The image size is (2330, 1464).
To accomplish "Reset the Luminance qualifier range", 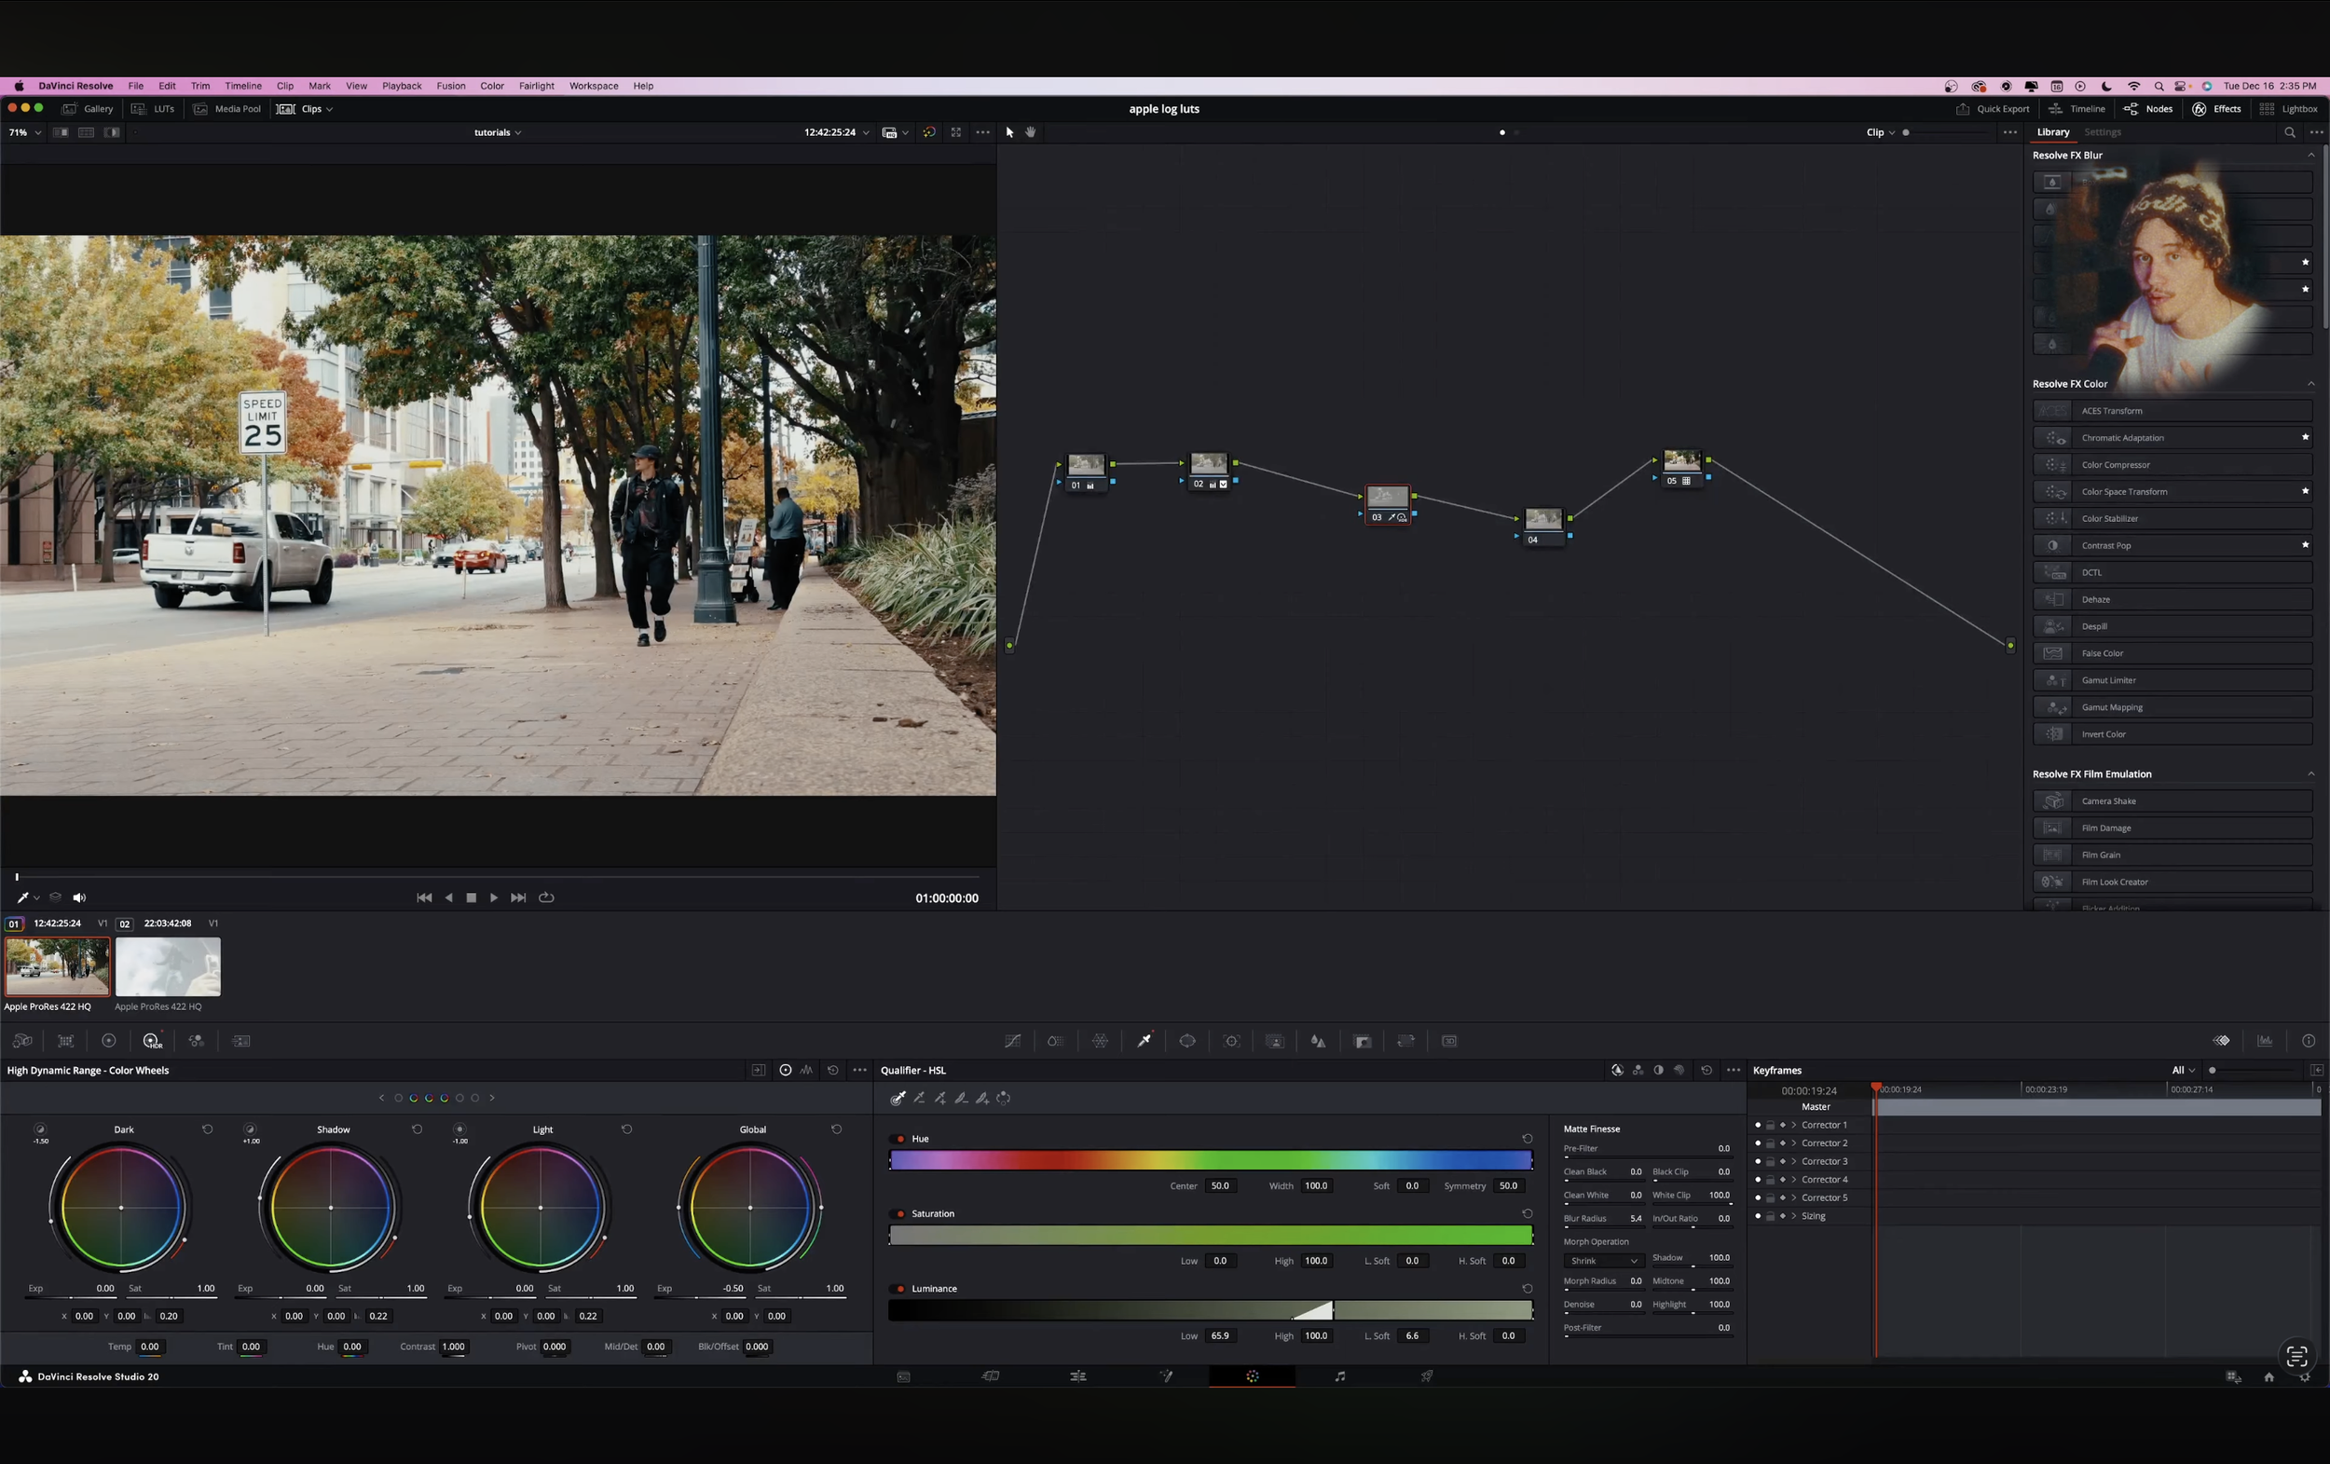I will tap(1527, 1288).
